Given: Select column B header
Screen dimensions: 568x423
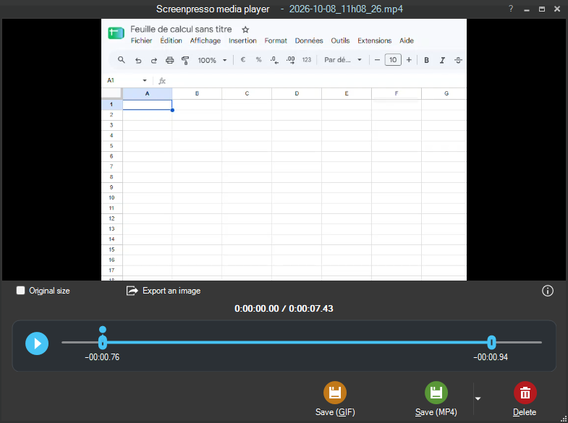Looking at the screenshot, I should (197, 93).
